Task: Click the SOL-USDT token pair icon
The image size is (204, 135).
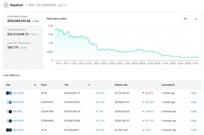Action: 9,130
